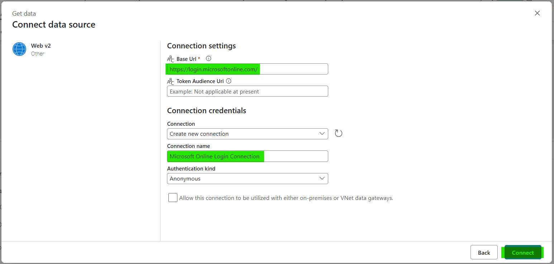554x264 pixels.
Task: Select the Web v2 source label
Action: pos(41,46)
